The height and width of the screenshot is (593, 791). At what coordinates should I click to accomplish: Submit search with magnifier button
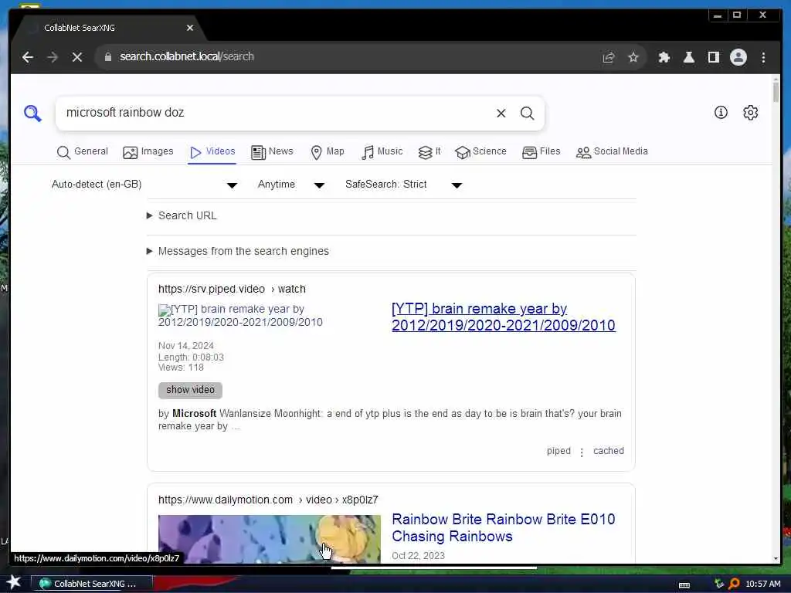coord(527,113)
